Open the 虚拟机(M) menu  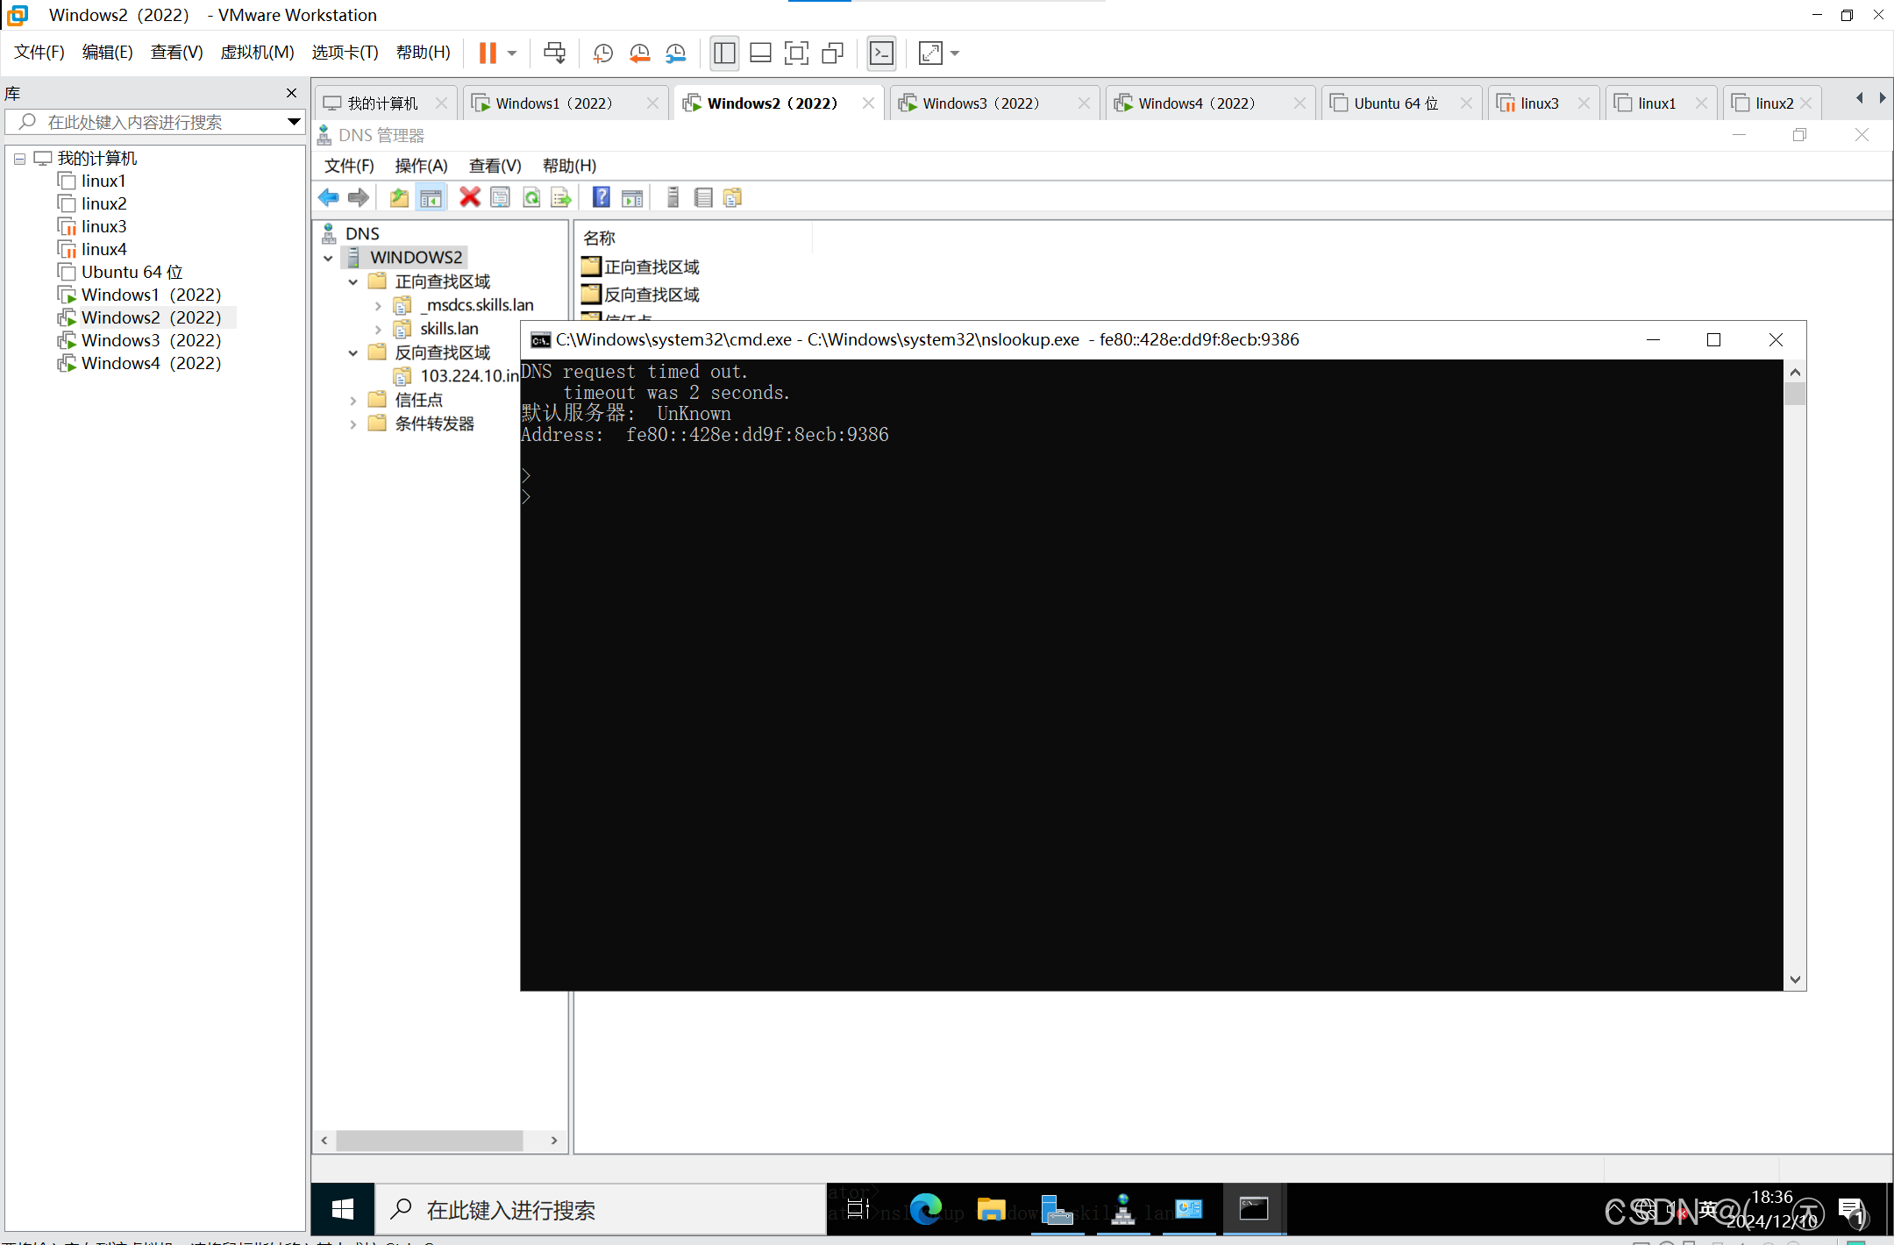[x=257, y=53]
